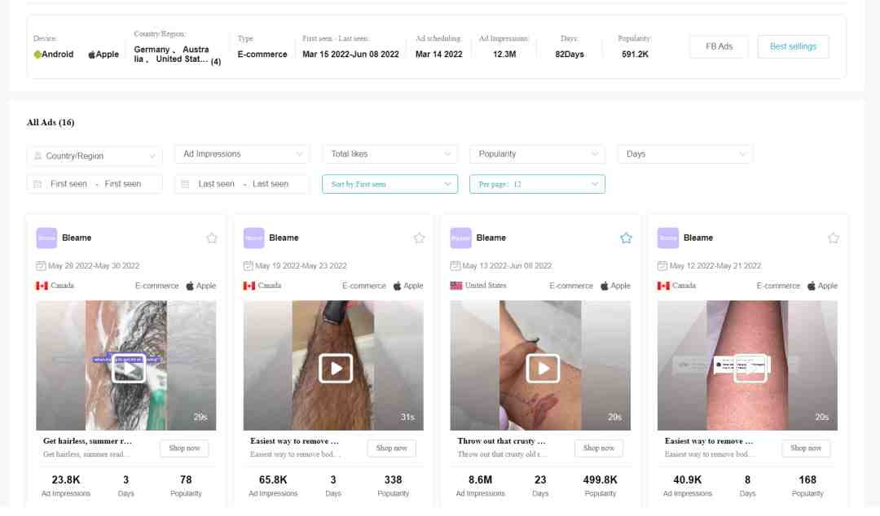880x516 pixels.
Task: Click the (4) countries count
Action: click(x=216, y=62)
